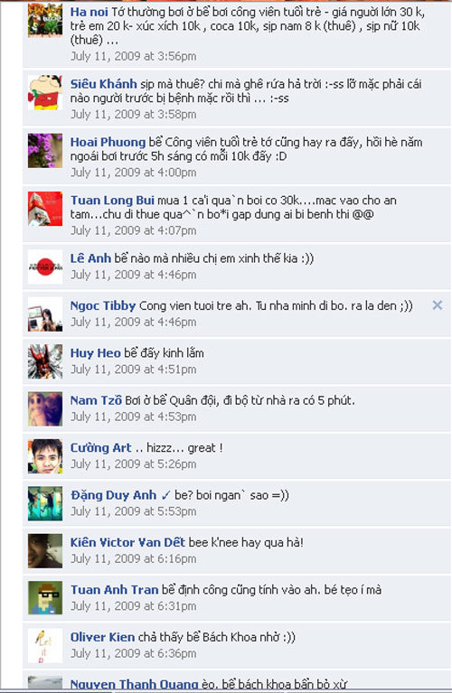This screenshot has height=693, width=452.
Task: Open Cường Art's face avatar
Action: (45, 455)
